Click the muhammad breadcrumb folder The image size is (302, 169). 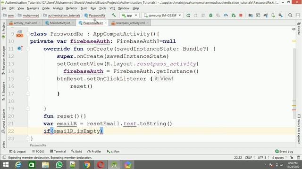pos(28,15)
